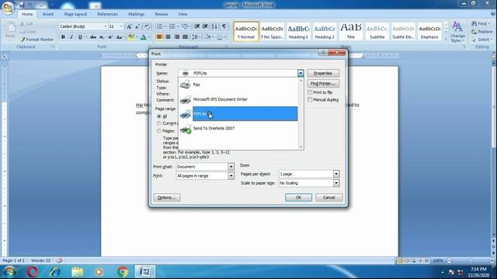This screenshot has height=279, width=497.
Task: Click the Format Painter tool
Action: coord(36,40)
